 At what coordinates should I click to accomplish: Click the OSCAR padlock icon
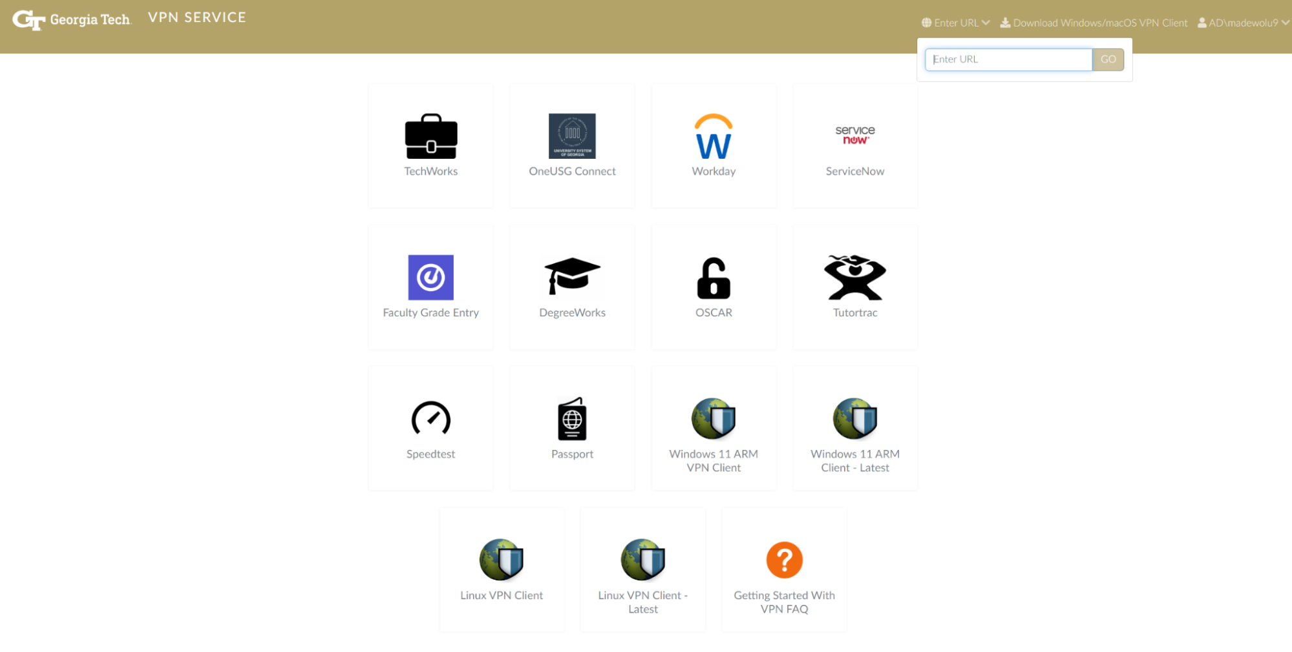pos(714,278)
